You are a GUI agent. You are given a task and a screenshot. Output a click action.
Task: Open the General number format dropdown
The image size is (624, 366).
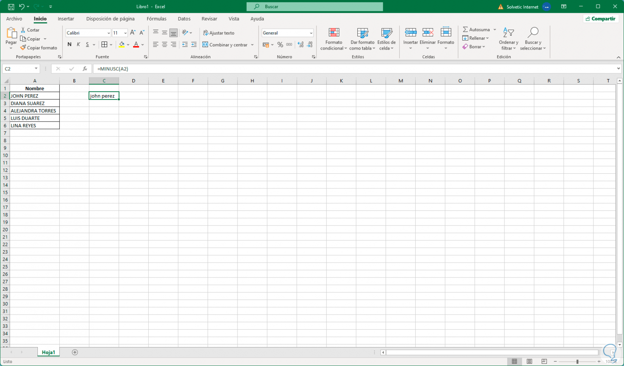click(311, 33)
